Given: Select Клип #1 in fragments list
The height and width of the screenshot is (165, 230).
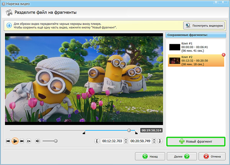Looking at the screenshot, I should (196, 47).
